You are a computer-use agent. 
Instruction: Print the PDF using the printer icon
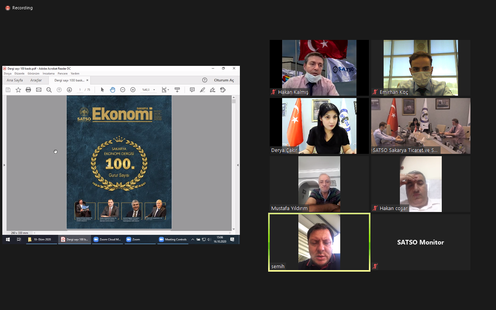(28, 90)
